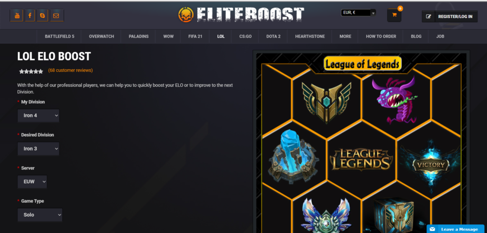487x233 pixels.
Task: Open the Leave a Message chat widget
Action: (x=455, y=229)
